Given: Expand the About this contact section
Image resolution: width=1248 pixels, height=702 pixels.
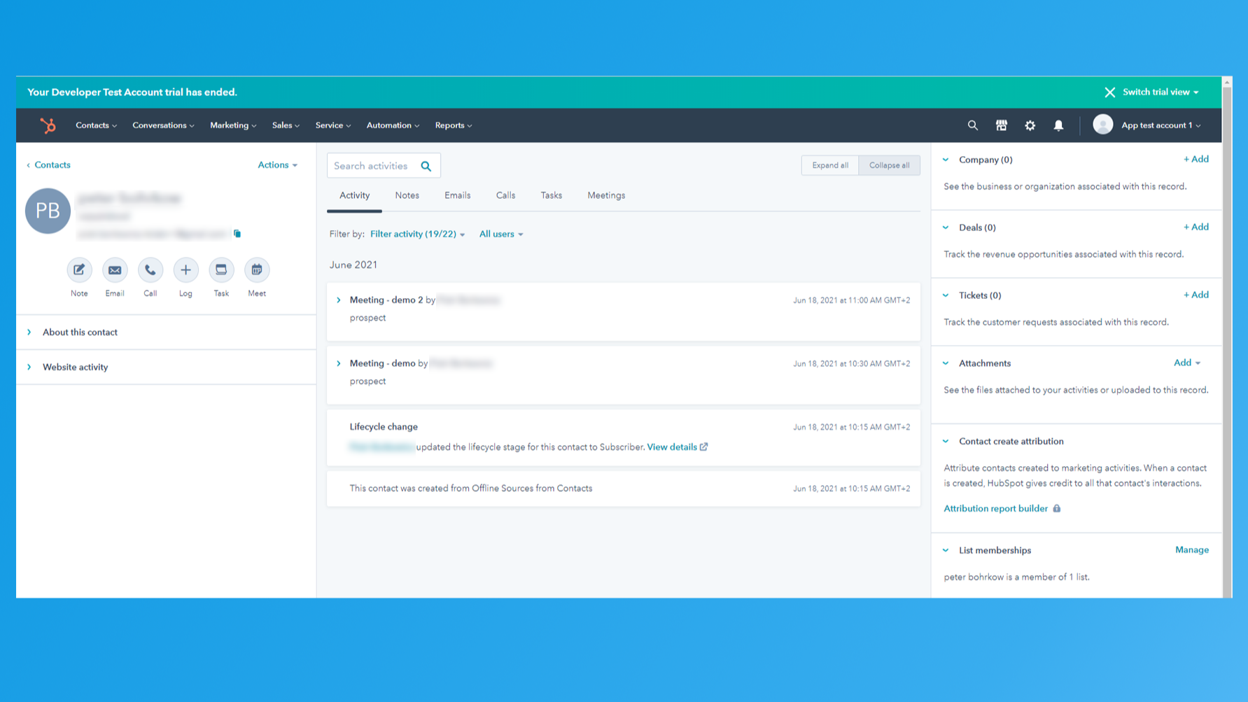Looking at the screenshot, I should (x=80, y=332).
